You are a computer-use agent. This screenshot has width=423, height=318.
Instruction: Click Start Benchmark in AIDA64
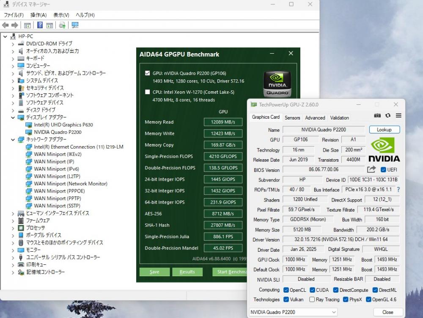tap(230, 272)
